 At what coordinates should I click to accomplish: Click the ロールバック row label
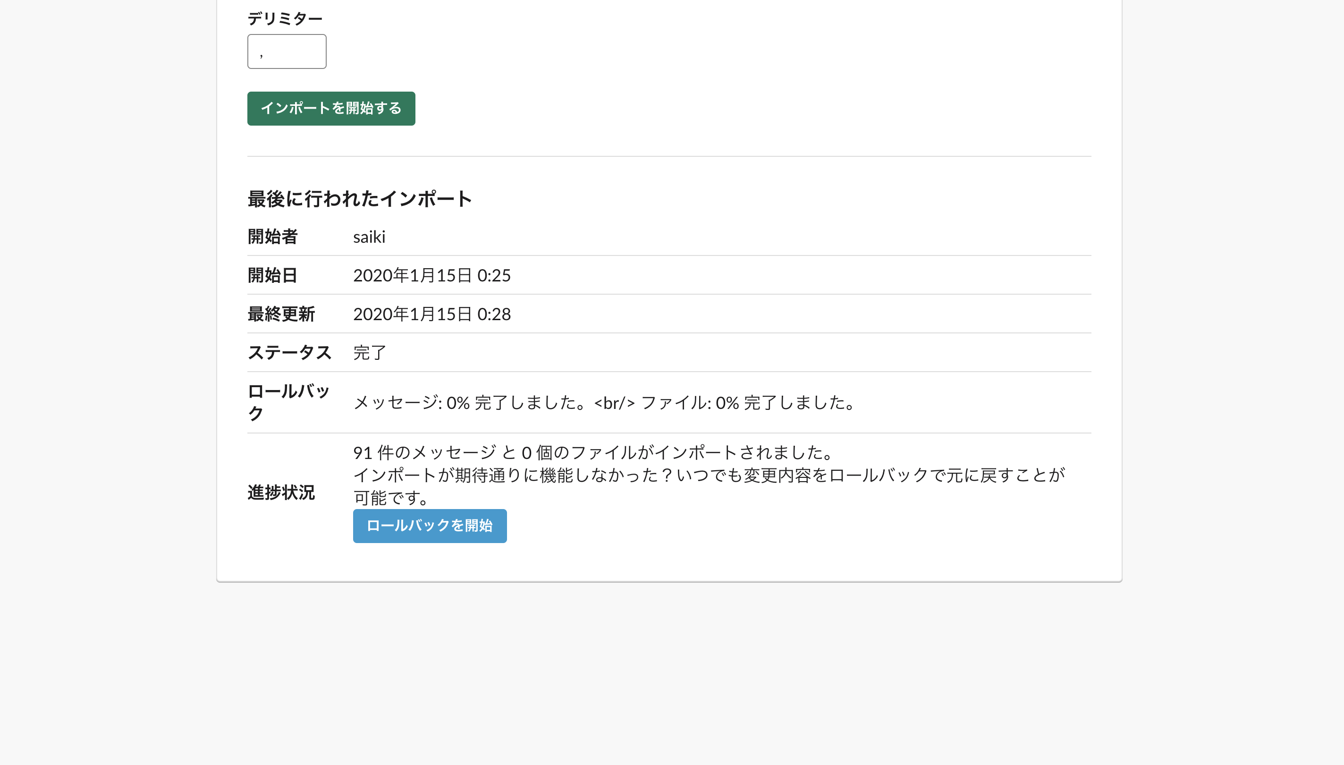click(x=288, y=402)
